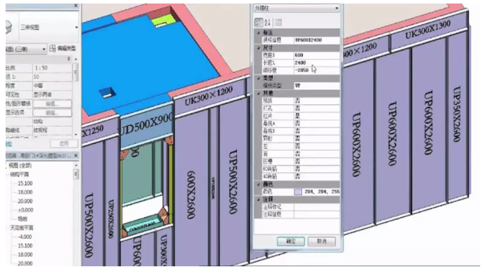
Task: Open the 三维视图 type dropdown arrow
Action: tap(76, 27)
